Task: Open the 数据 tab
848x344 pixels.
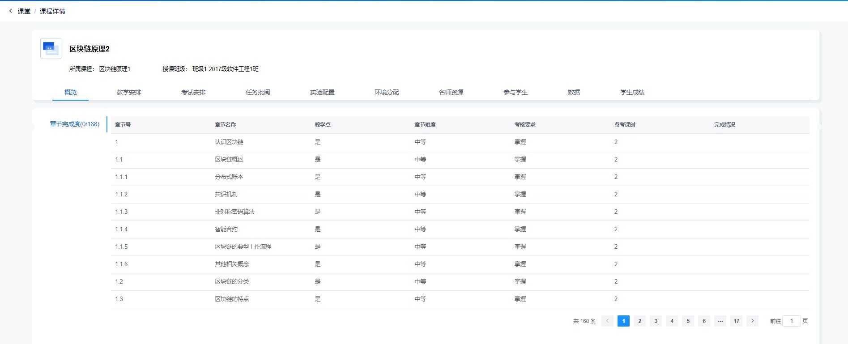Action: [x=574, y=92]
